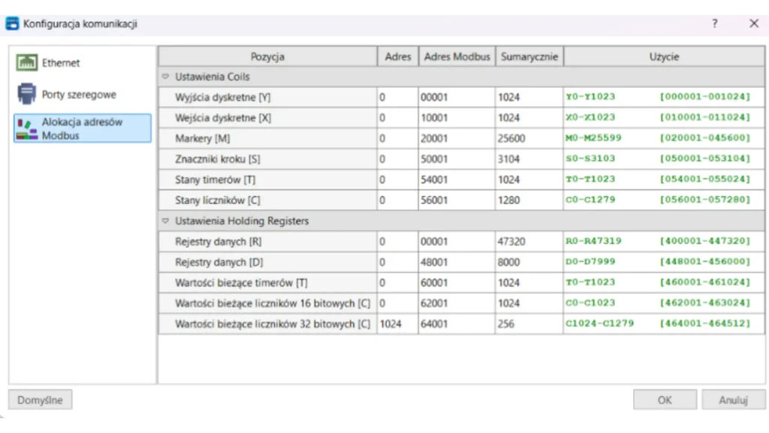Viewport: 769px width, 433px height.
Task: Click the Domyślne button
Action: pyautogui.click(x=41, y=400)
